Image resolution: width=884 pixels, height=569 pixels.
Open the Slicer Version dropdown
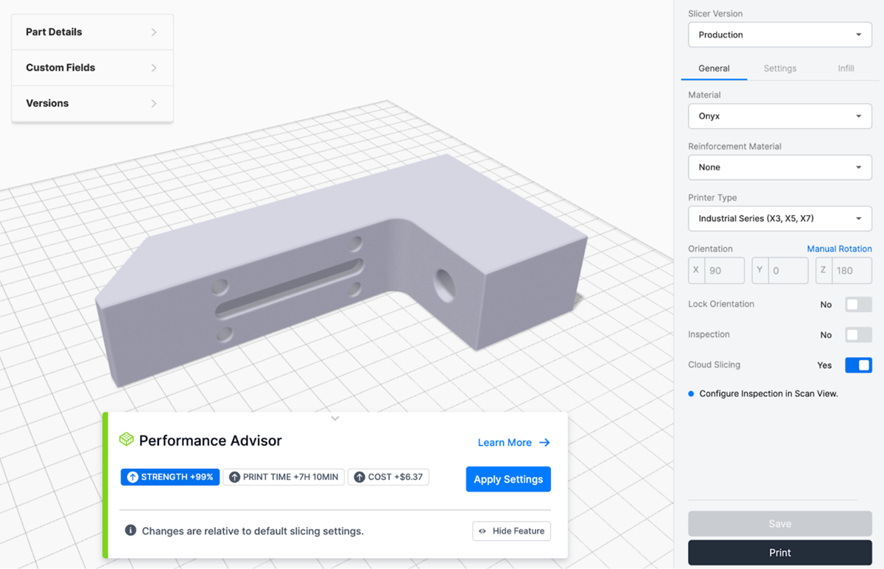click(779, 35)
